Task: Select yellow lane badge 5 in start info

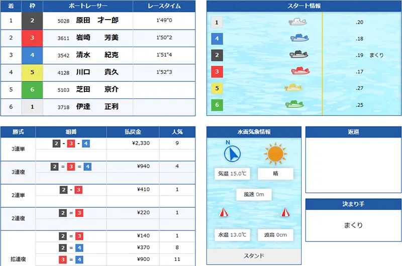Action: point(217,88)
